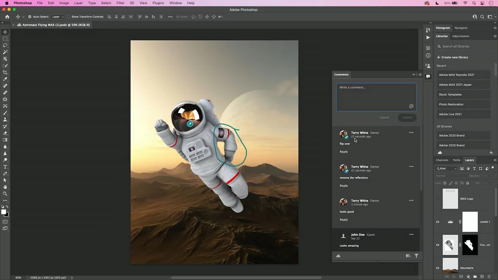Show the MAX Logo layer
This screenshot has height=280, width=498.
point(437,199)
